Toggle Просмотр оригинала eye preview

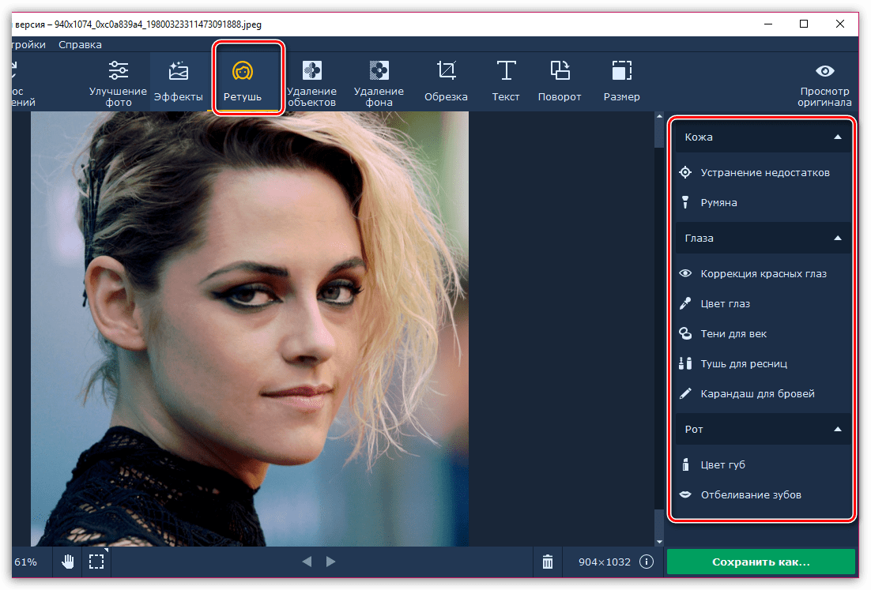[824, 84]
